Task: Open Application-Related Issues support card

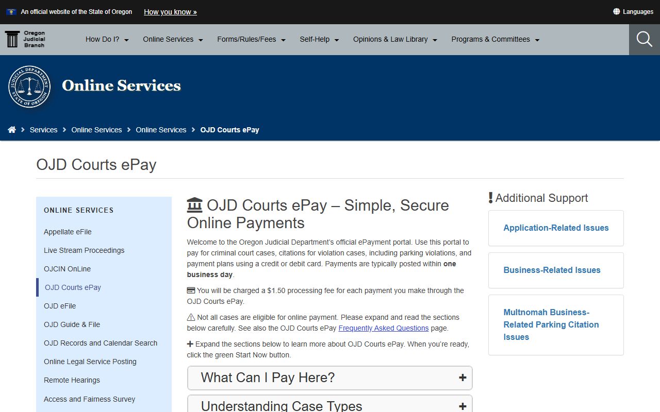Action: [556, 228]
